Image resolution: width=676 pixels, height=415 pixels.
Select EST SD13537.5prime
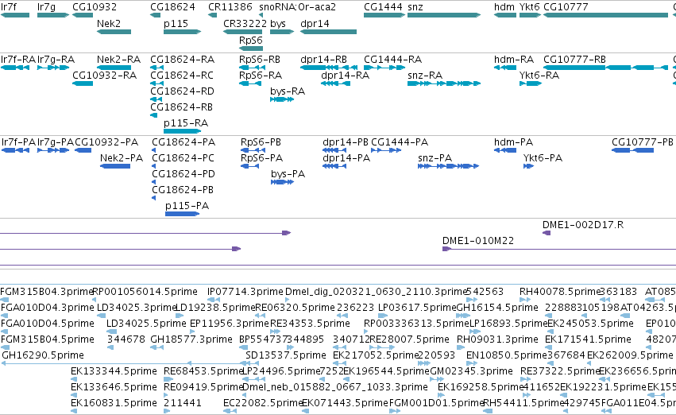click(x=286, y=355)
